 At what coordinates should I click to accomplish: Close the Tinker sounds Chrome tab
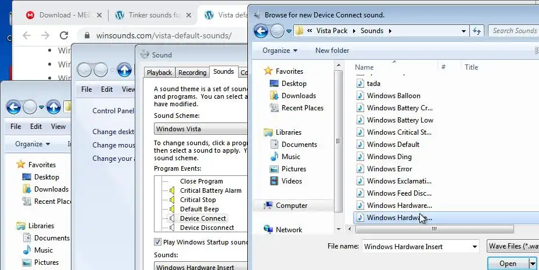tap(188, 15)
